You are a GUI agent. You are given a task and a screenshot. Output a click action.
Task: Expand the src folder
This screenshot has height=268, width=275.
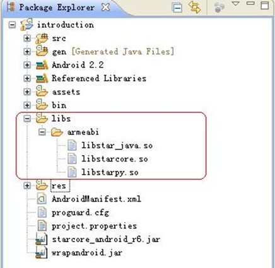[x=27, y=38]
